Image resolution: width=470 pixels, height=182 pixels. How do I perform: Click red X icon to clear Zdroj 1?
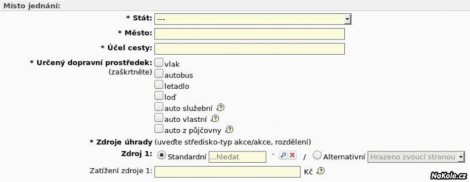(x=292, y=155)
